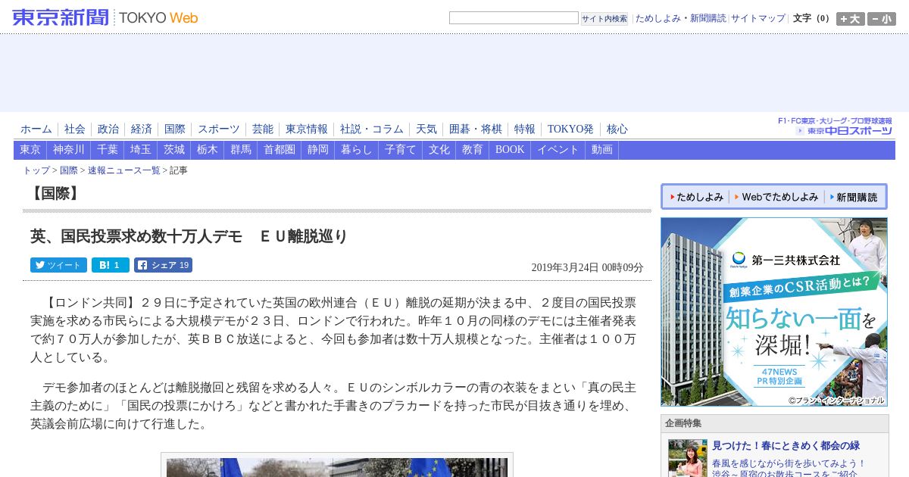Select 東京 in the regional bar
The image size is (909, 477).
30,150
